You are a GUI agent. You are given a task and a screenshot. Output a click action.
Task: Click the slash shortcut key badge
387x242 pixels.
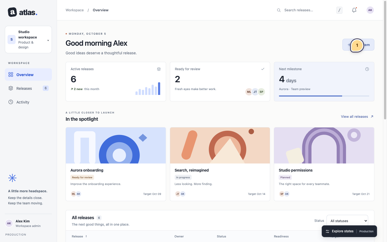[x=339, y=10]
